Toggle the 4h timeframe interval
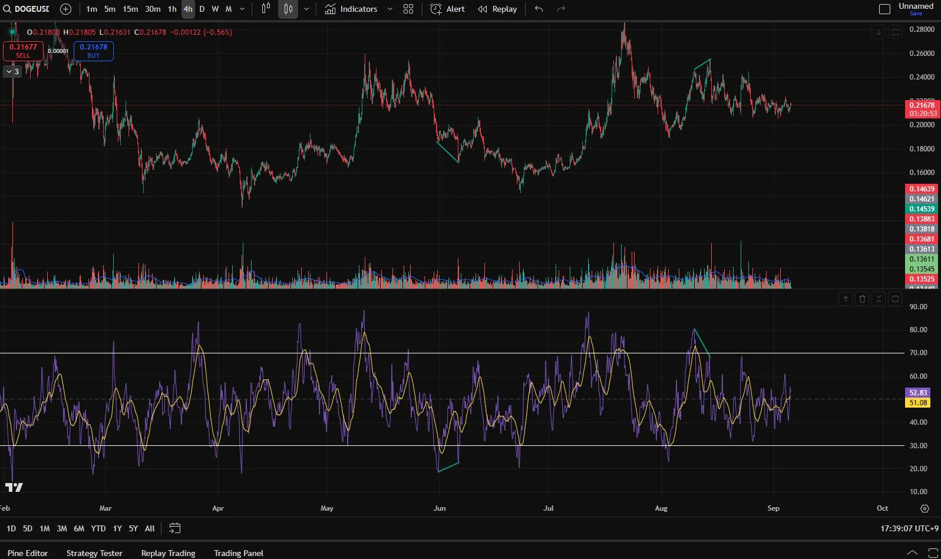 click(187, 9)
